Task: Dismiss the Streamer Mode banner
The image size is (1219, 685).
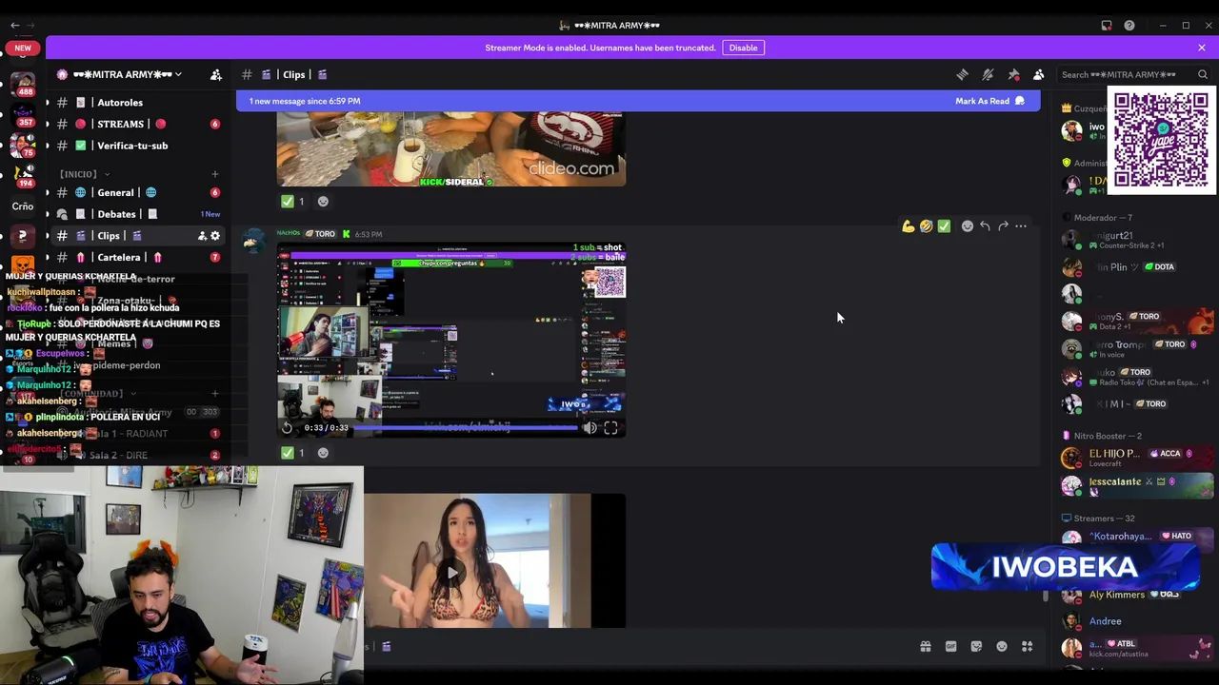Action: click(x=1202, y=48)
